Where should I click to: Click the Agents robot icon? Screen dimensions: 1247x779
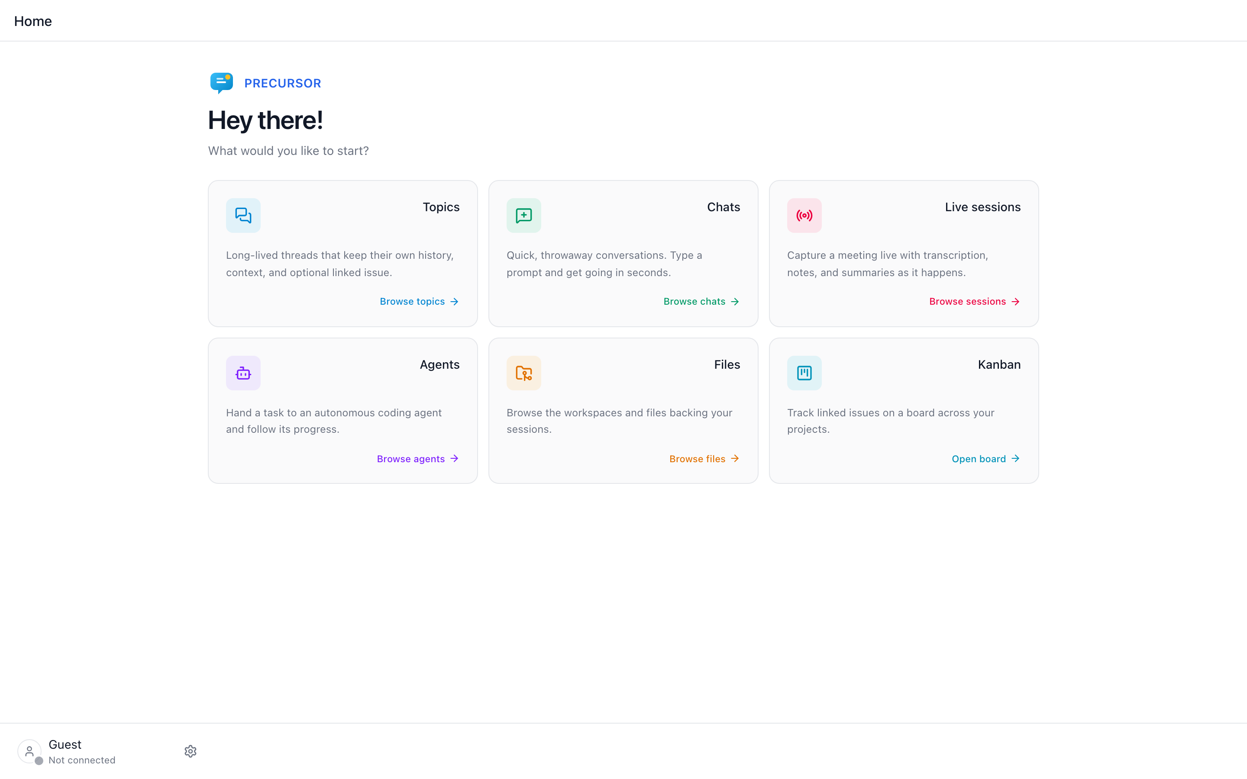243,373
